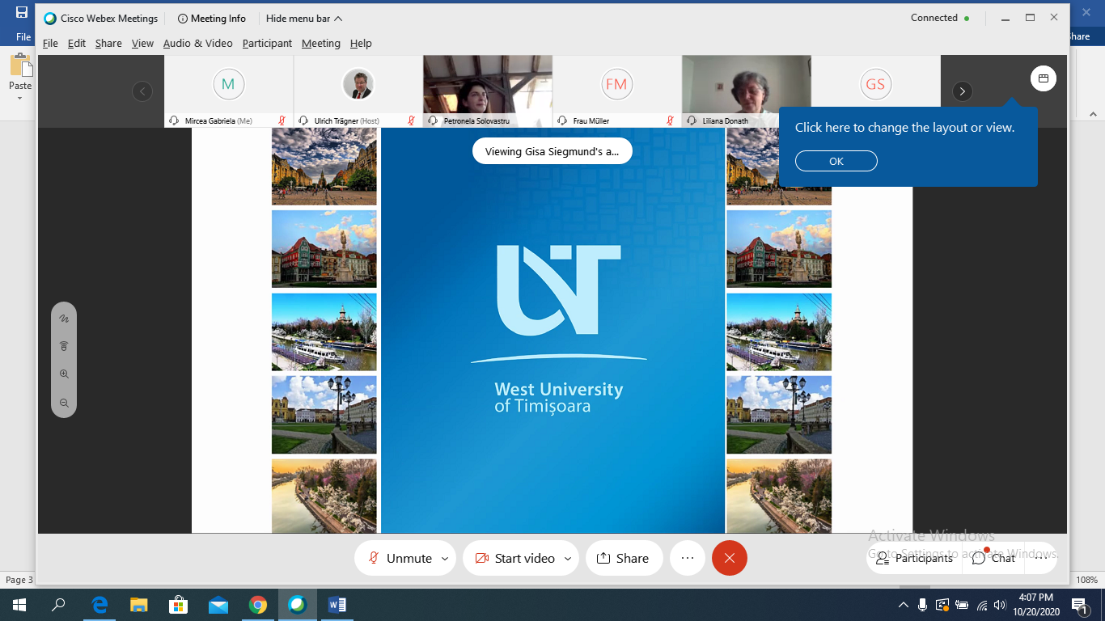Open Meeting Info
Screen dimensions: 1105x621
(211, 19)
